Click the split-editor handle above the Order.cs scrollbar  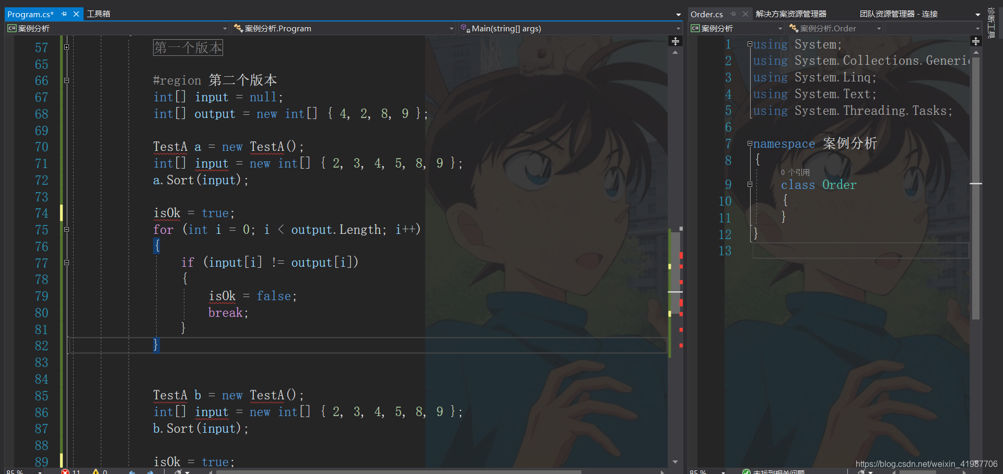pos(976,41)
